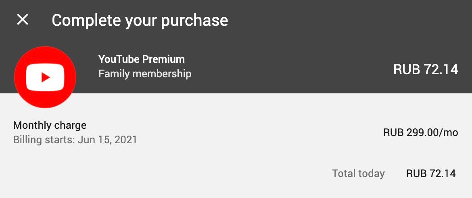Click the "Jun 15, 2021" billing date
The width and height of the screenshot is (472, 198).
pos(107,140)
